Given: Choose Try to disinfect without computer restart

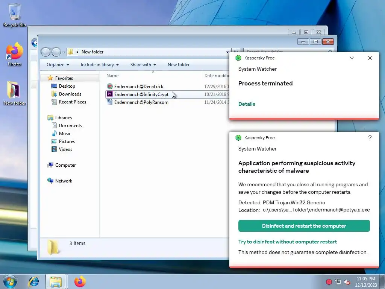Looking at the screenshot, I should (288, 242).
